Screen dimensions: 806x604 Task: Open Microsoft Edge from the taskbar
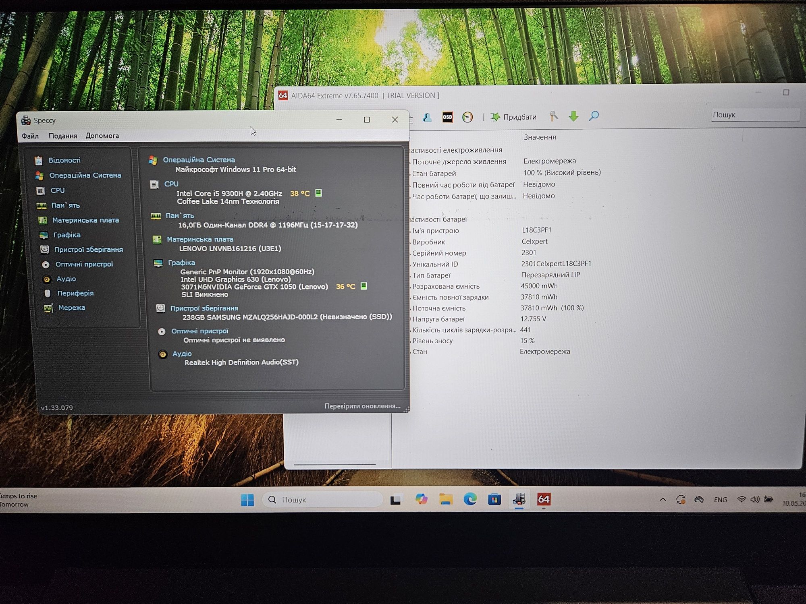[470, 499]
